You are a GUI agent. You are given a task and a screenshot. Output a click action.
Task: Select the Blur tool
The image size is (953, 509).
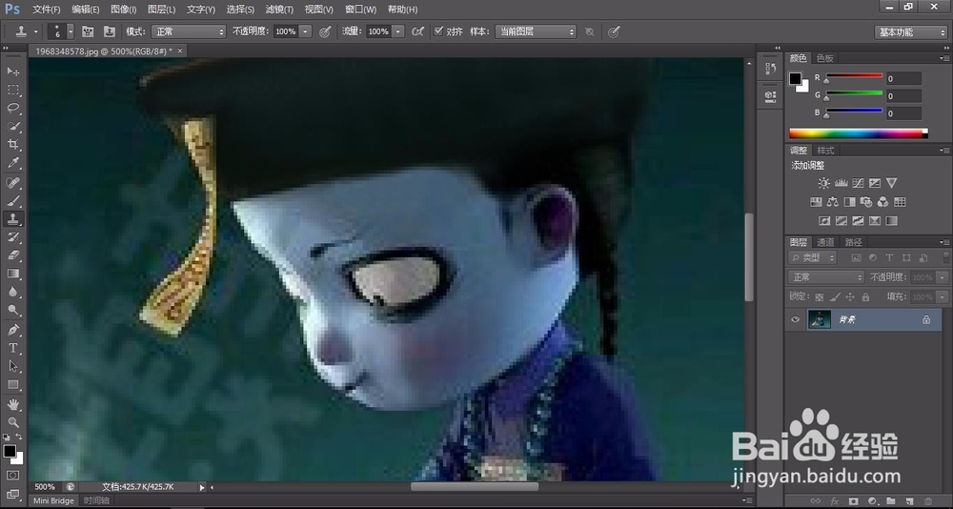coord(12,292)
